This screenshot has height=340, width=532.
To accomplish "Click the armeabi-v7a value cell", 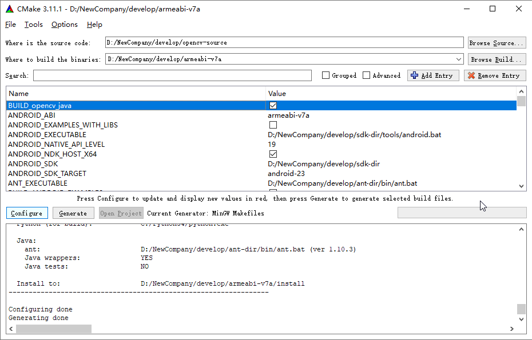I will [x=288, y=115].
